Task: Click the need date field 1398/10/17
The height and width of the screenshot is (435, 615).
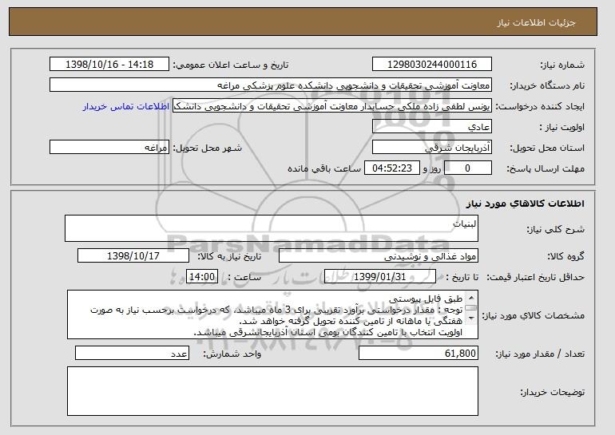Action: click(133, 256)
